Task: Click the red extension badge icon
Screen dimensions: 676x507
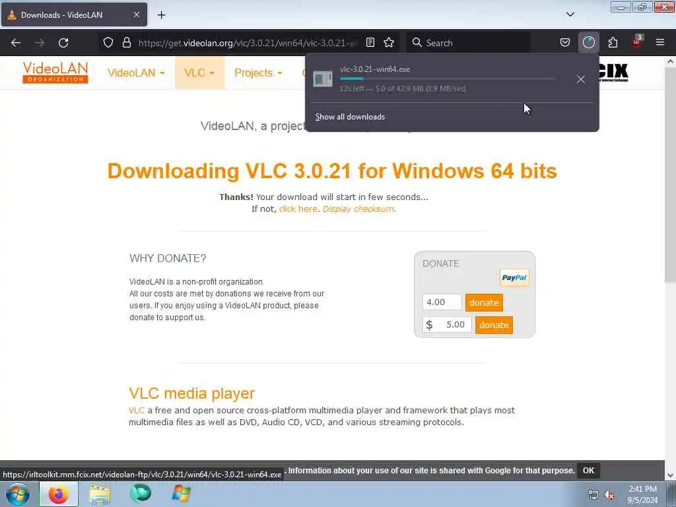Action: tap(637, 42)
